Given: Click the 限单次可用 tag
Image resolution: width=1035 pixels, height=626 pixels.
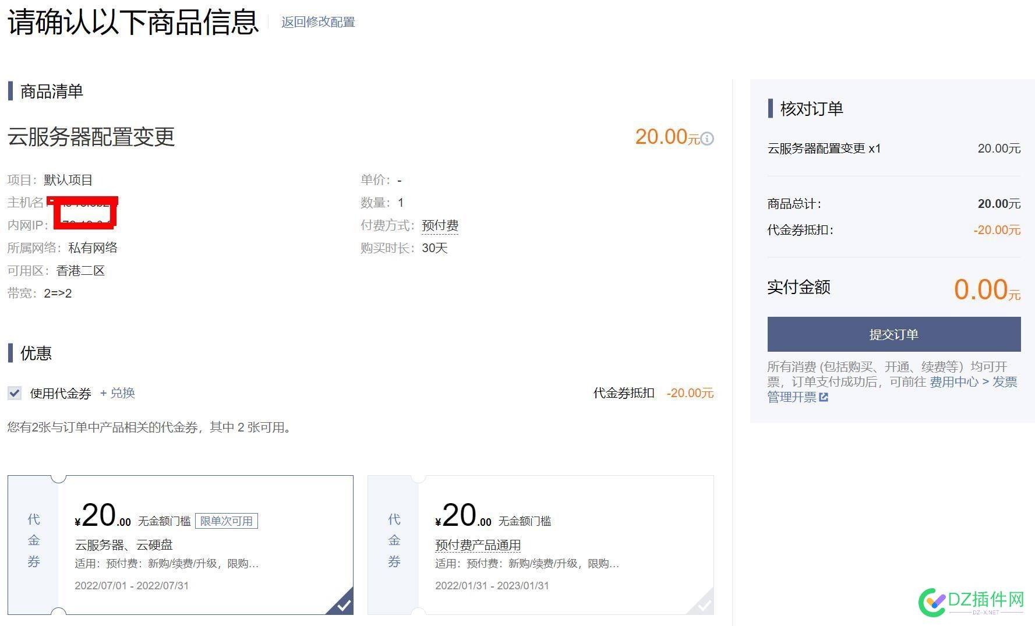Looking at the screenshot, I should point(227,521).
